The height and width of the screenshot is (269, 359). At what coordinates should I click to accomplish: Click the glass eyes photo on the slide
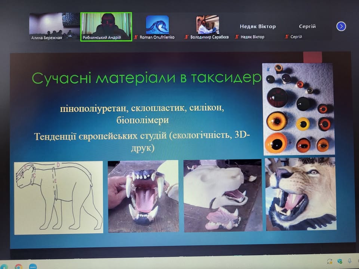click(x=298, y=109)
